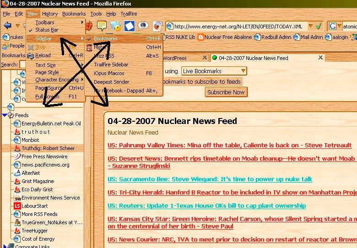The image size is (357, 248).
Task: Switch to the WordPress tab
Action: click(182, 58)
